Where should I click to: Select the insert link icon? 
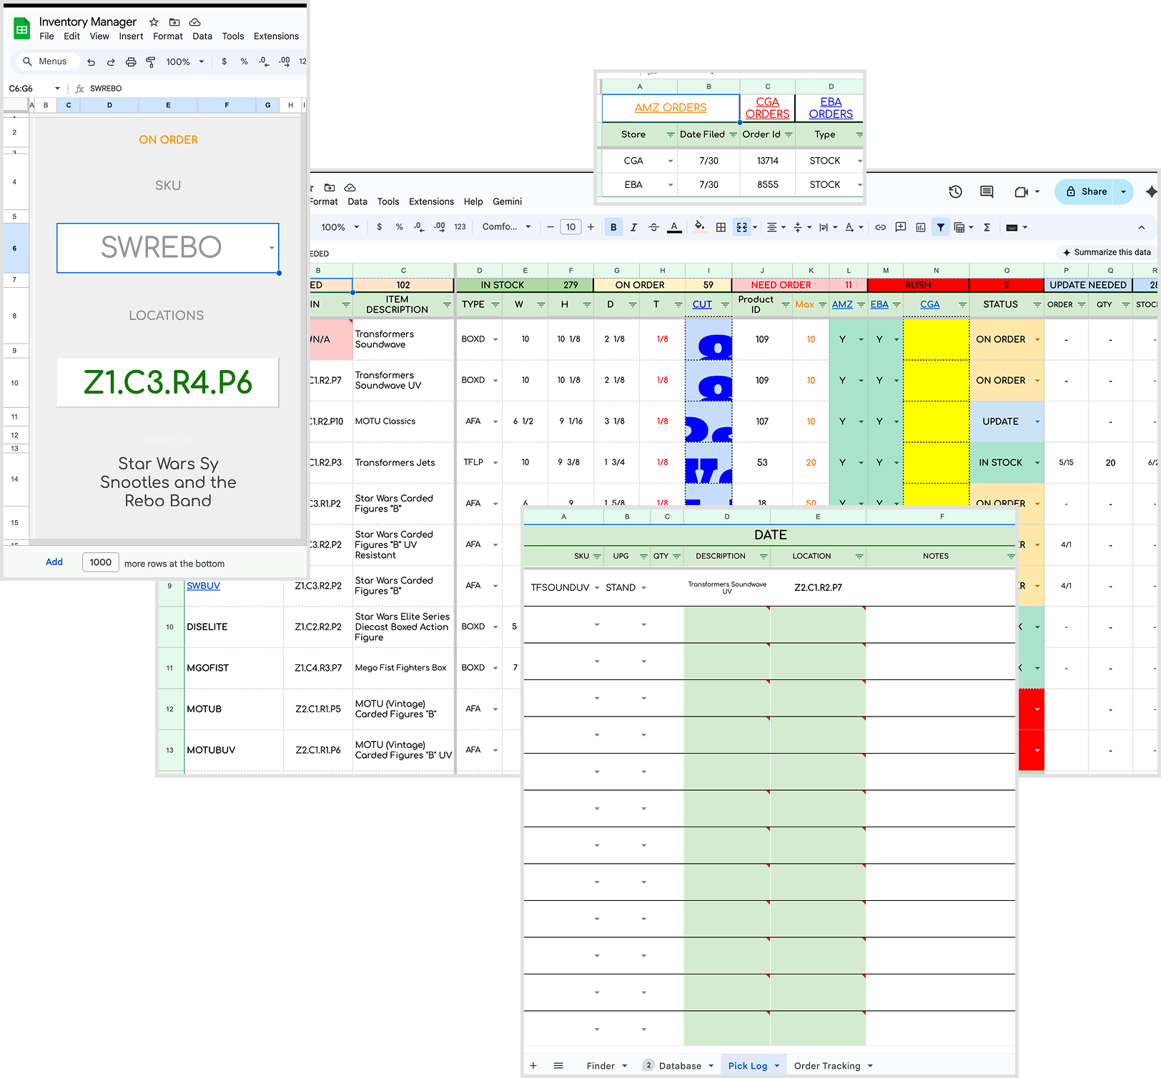tap(880, 227)
